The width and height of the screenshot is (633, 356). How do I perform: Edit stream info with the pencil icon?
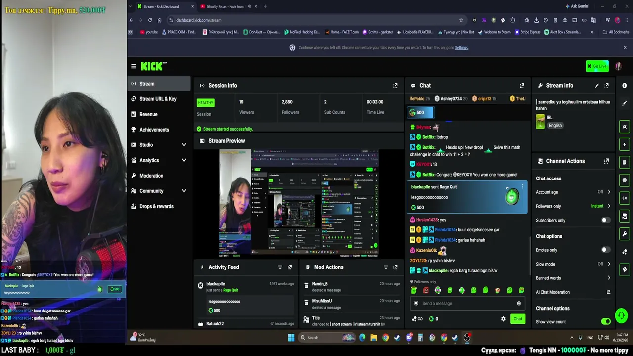pos(597,86)
